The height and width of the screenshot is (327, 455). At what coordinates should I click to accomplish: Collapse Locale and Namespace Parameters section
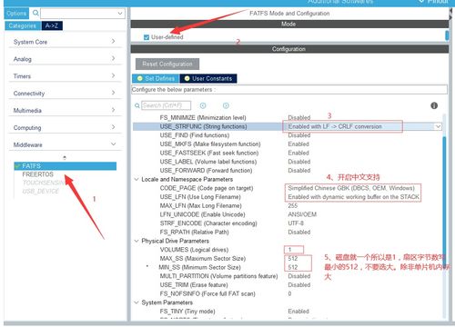[136, 179]
